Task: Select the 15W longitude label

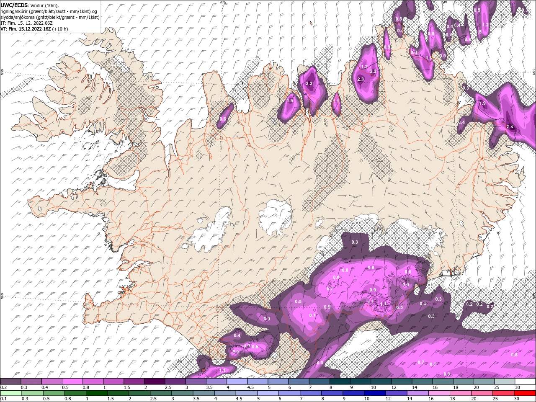Action: 444,2
